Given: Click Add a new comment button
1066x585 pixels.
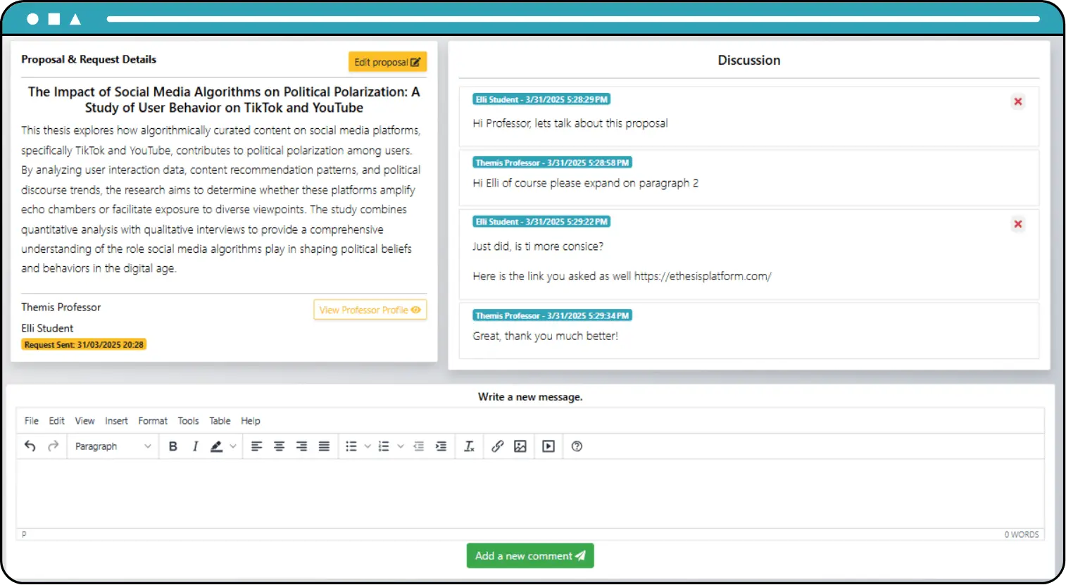Looking at the screenshot, I should coord(529,555).
